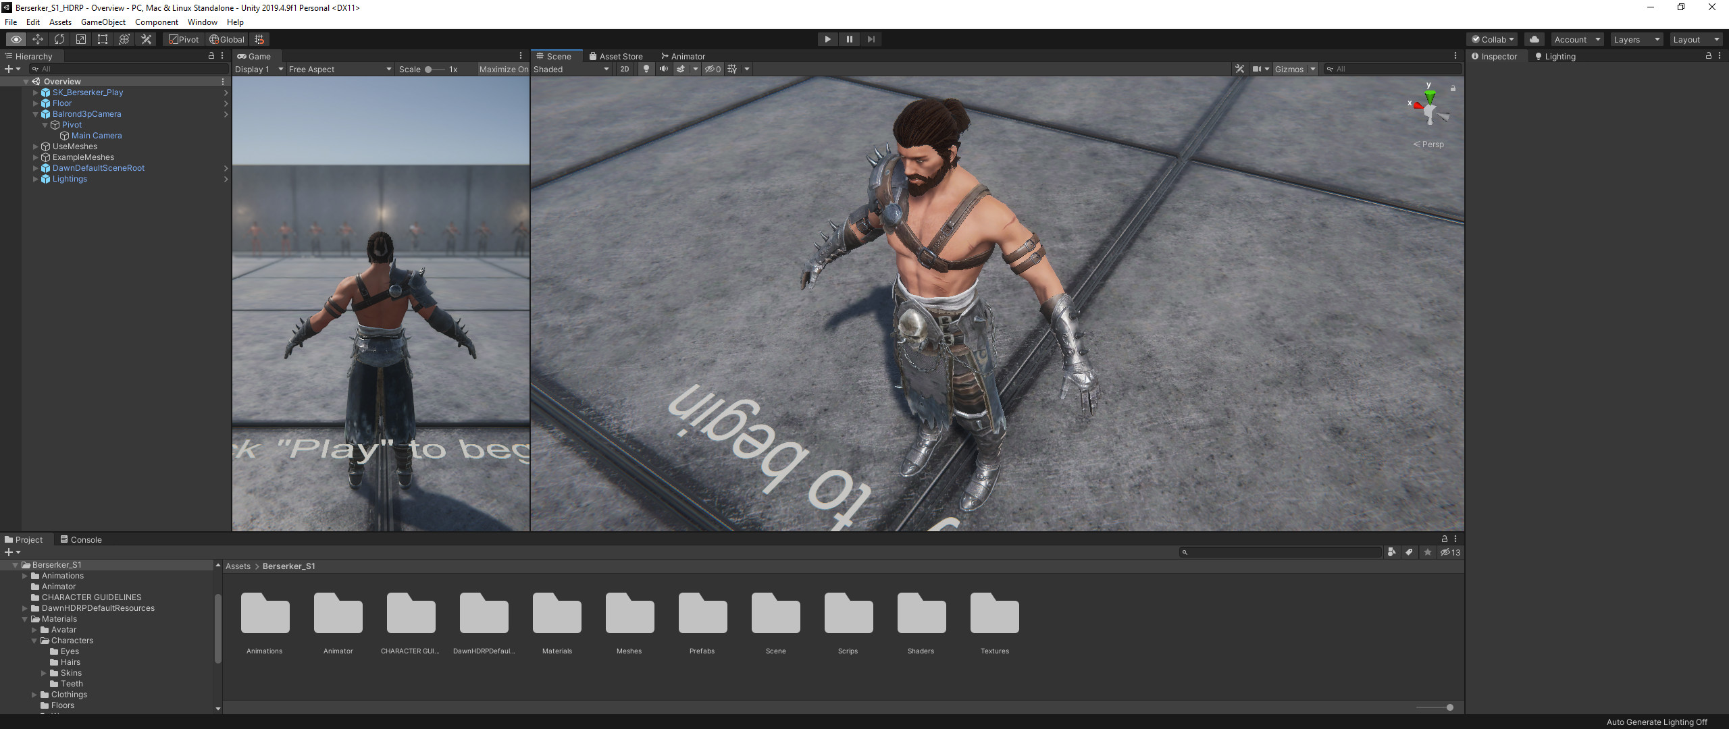Toggle 2D view mode in Scene

click(625, 69)
